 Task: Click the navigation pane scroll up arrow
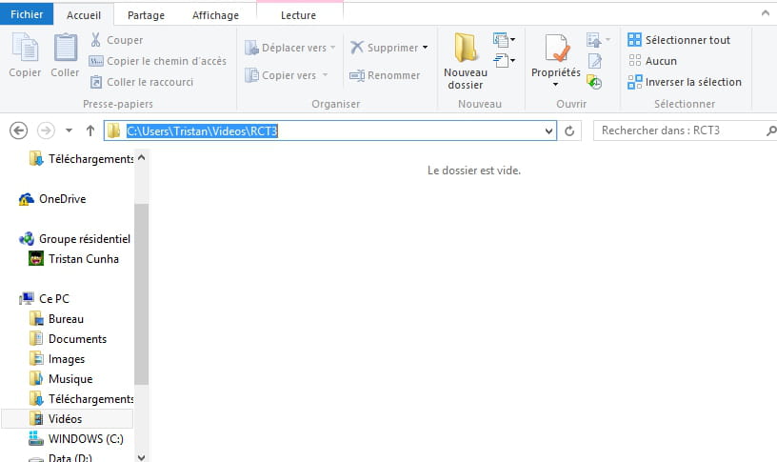[x=141, y=157]
